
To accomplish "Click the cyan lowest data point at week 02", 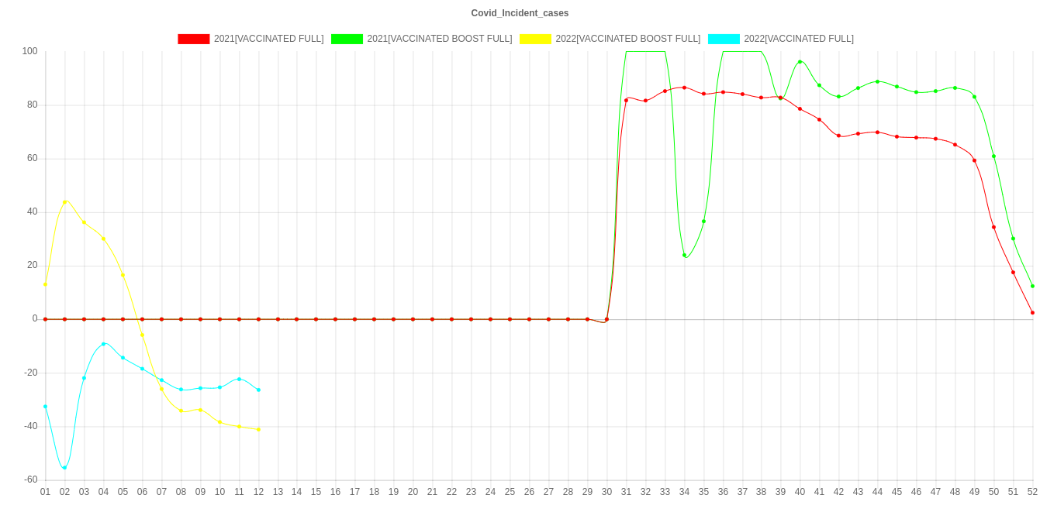I will (x=64, y=468).
